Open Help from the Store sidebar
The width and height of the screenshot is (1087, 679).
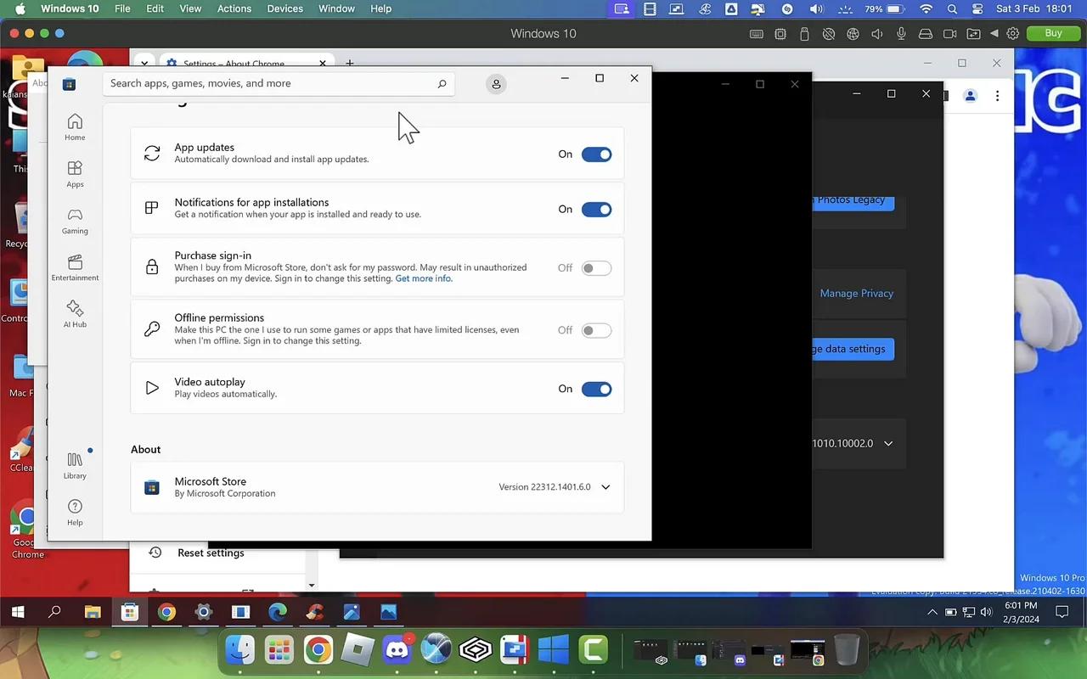75,513
